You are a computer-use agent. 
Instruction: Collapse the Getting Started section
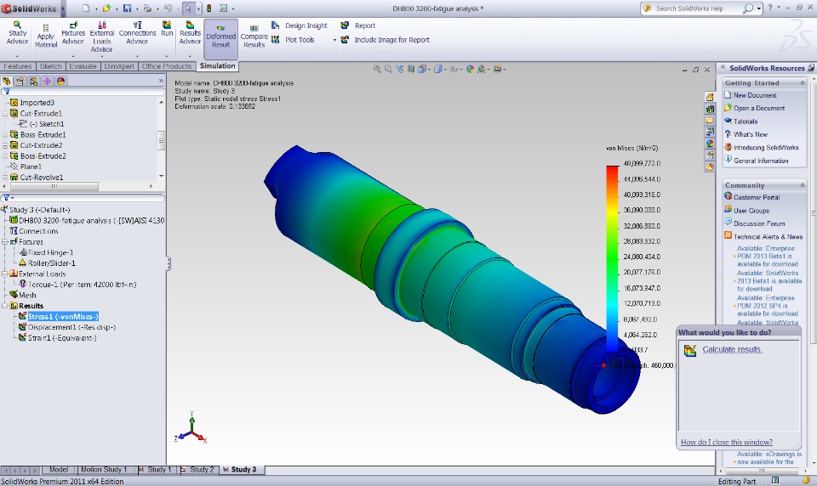pos(802,83)
